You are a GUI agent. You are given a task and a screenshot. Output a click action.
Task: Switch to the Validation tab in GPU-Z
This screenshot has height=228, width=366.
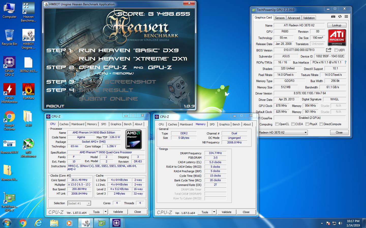click(309, 18)
